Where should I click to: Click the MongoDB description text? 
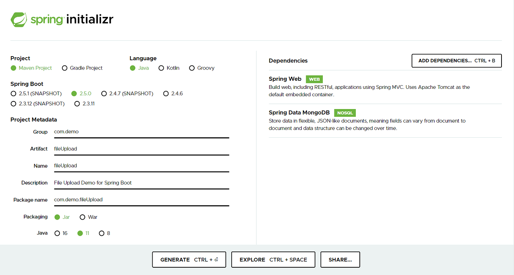(367, 124)
